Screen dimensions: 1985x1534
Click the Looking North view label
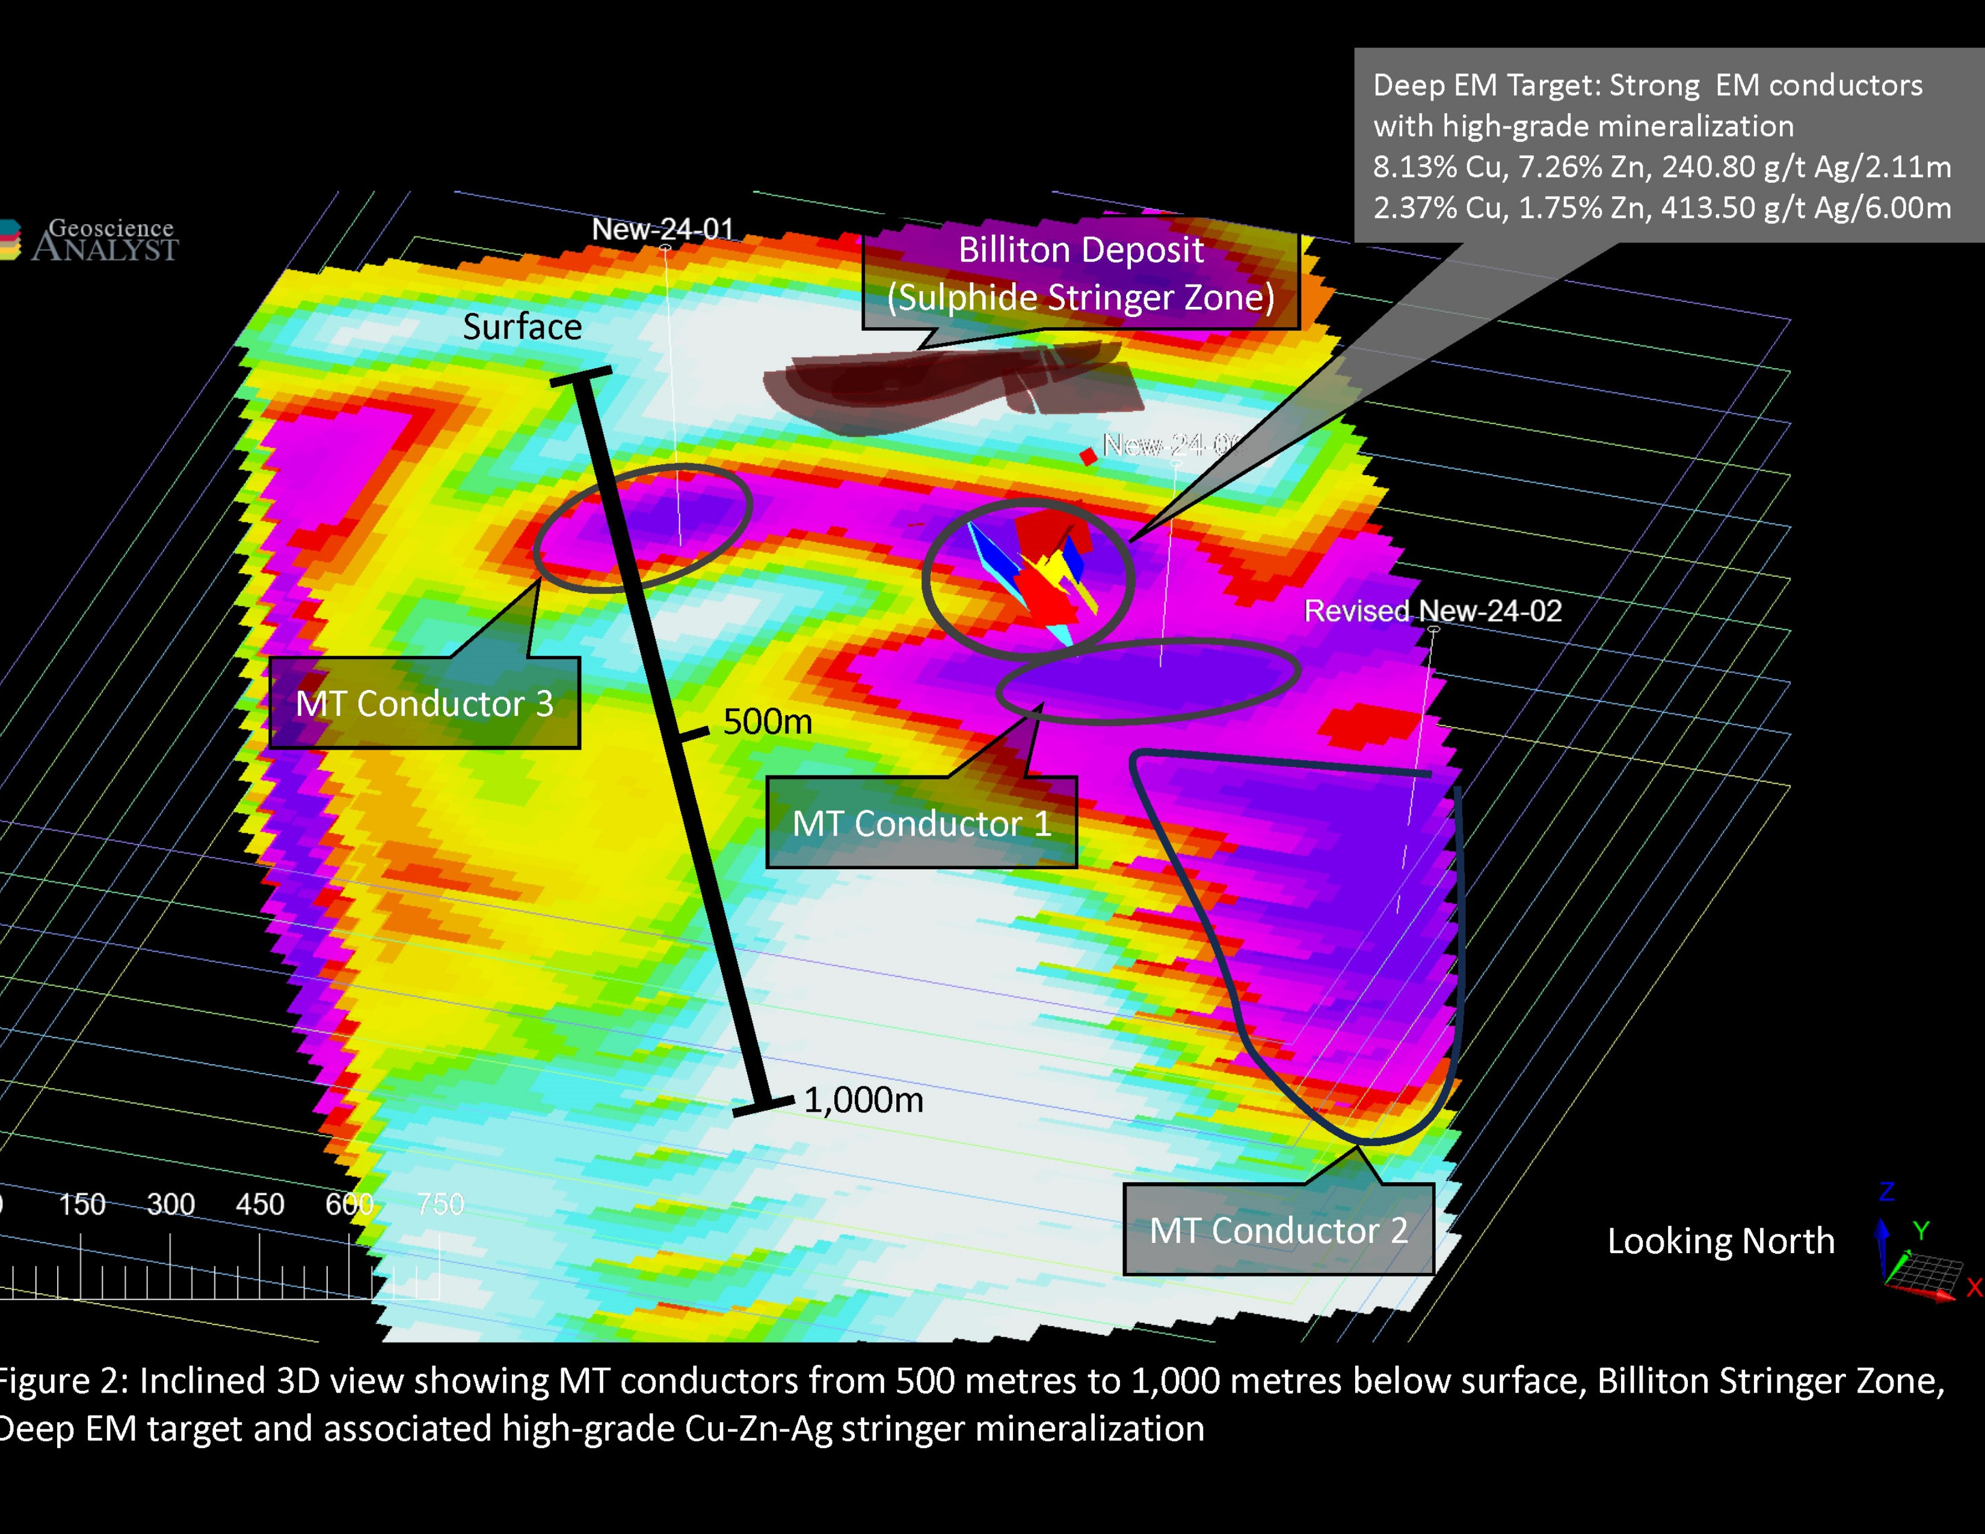1720,1240
